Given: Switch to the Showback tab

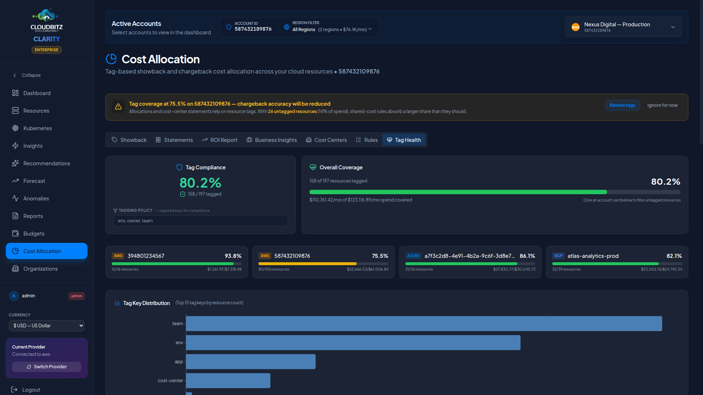Looking at the screenshot, I should tap(129, 140).
